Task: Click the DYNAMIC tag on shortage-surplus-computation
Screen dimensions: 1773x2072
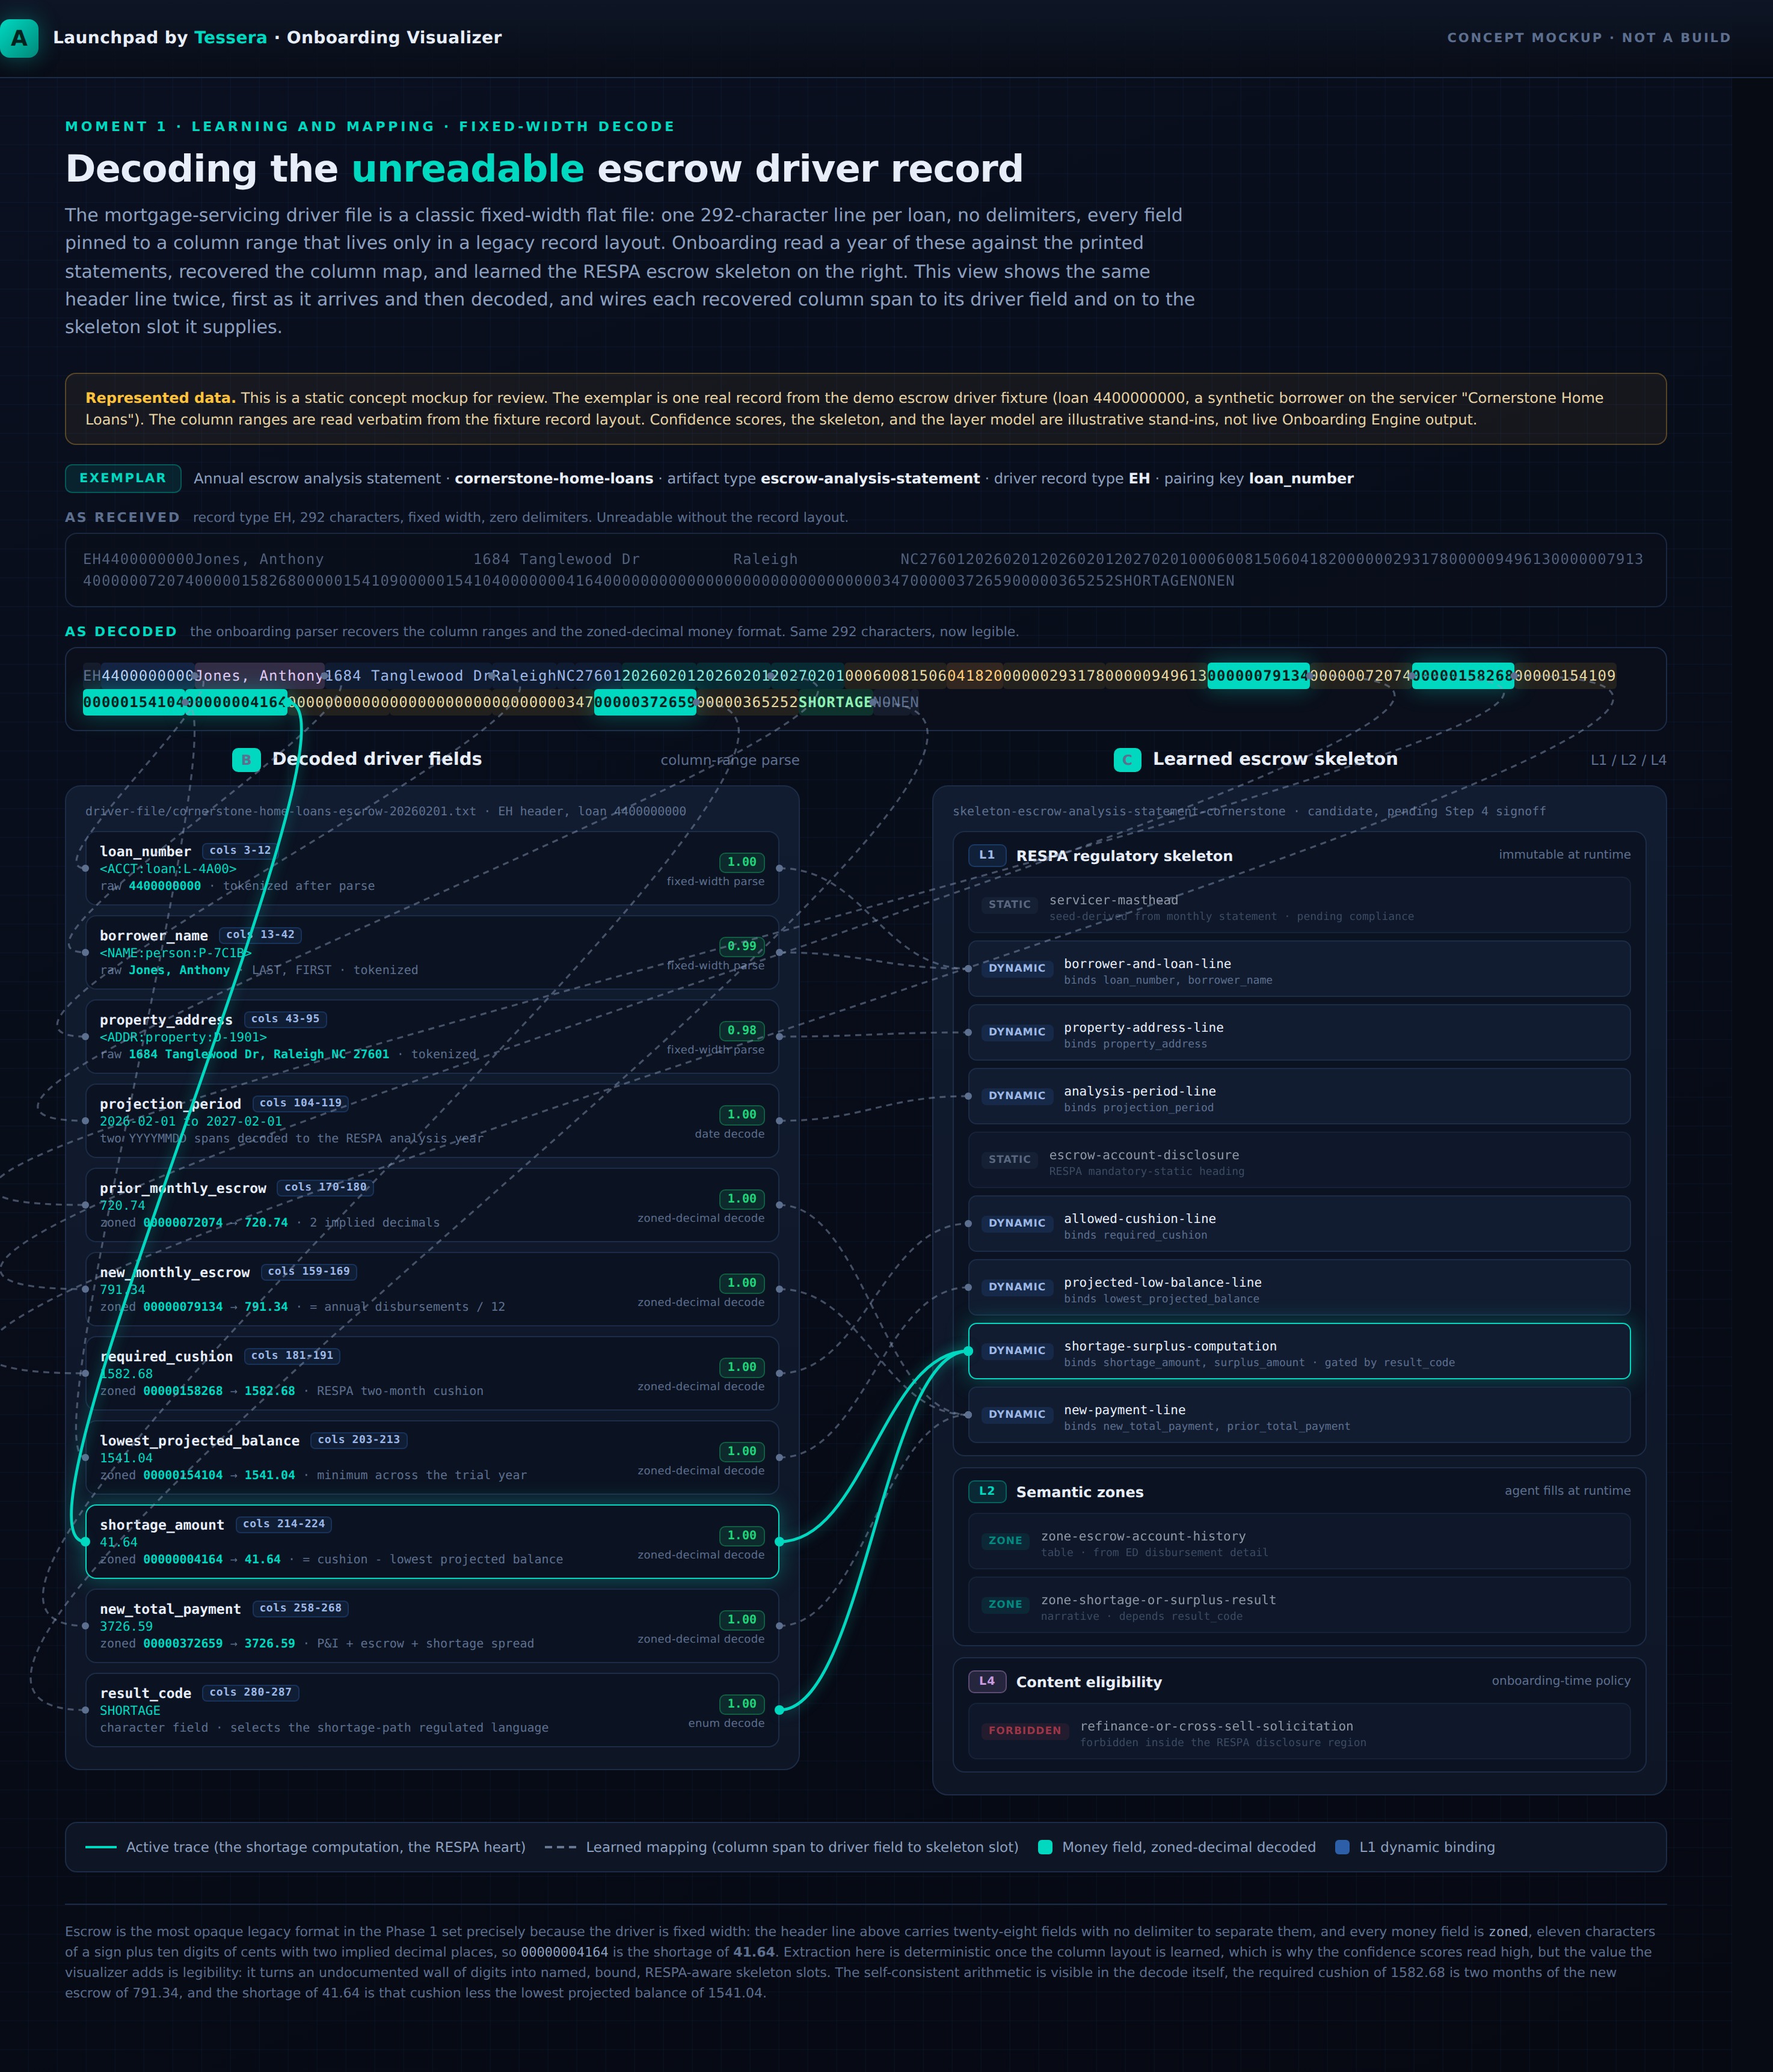Action: pos(1017,1351)
